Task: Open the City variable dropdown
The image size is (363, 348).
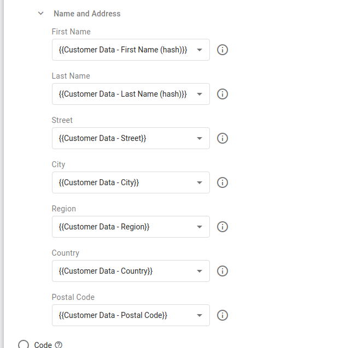Action: [200, 182]
